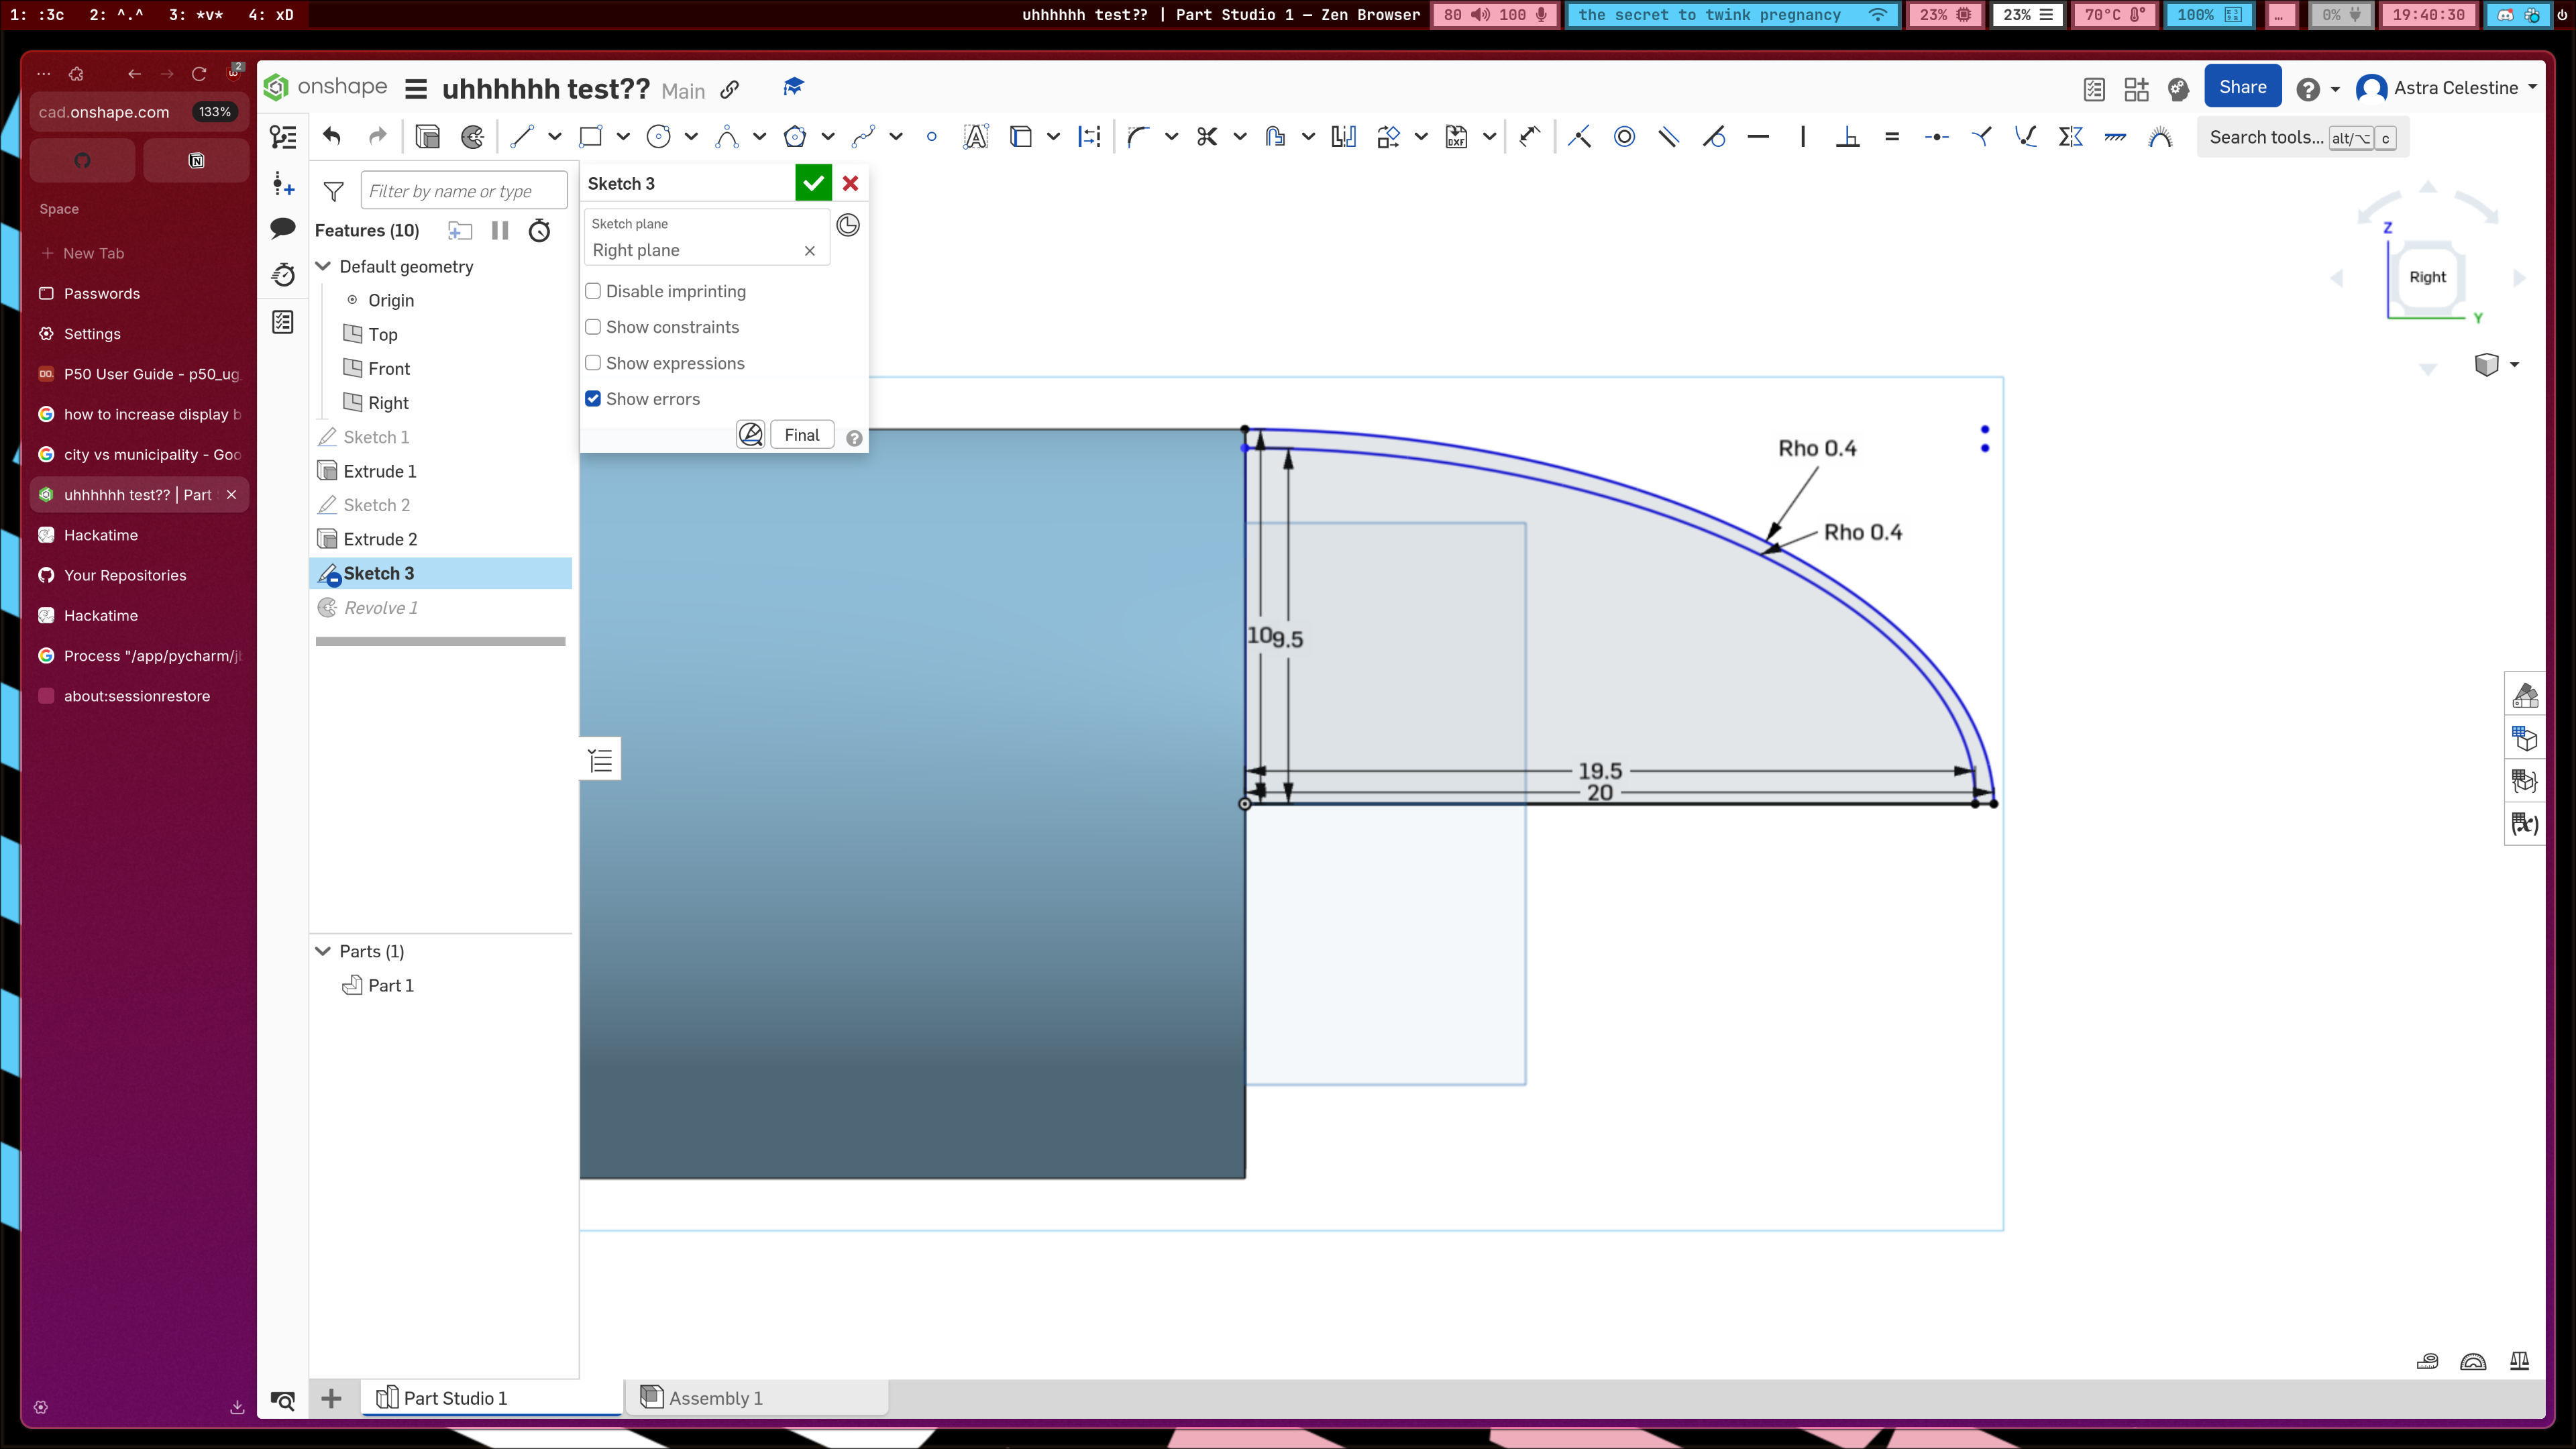Image resolution: width=2576 pixels, height=1449 pixels.
Task: Check the Show constraints option
Action: (593, 327)
